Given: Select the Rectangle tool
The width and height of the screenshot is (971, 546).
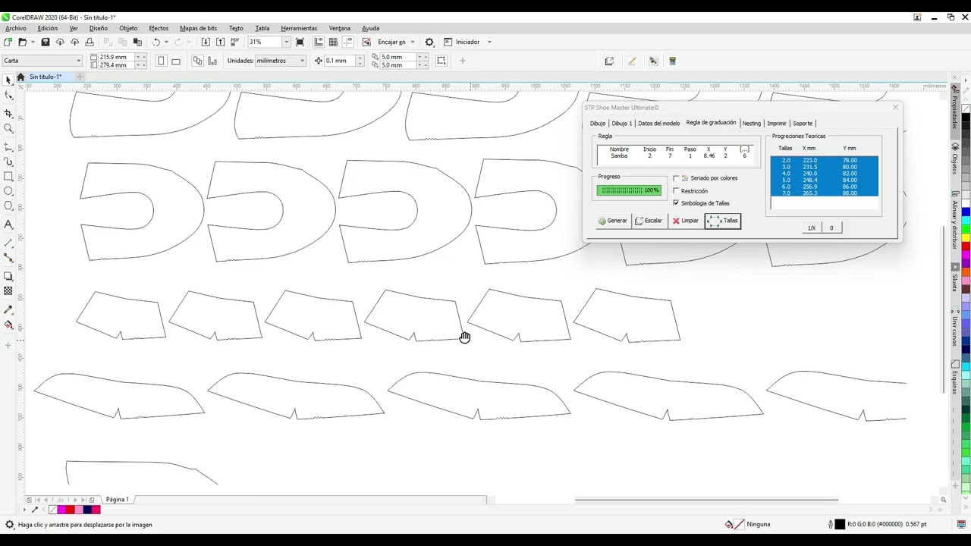Looking at the screenshot, I should (x=8, y=176).
